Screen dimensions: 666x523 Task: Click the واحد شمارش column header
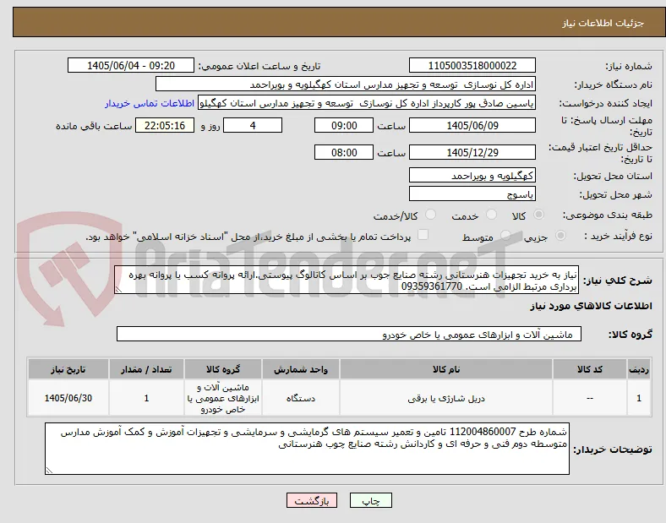coord(301,369)
